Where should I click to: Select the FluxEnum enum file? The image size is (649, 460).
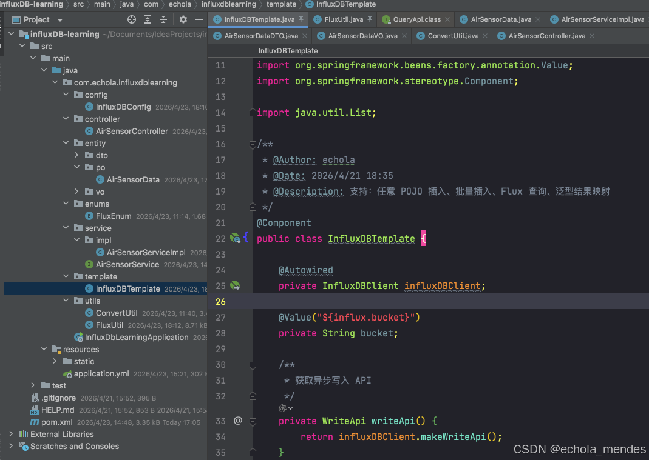point(114,216)
